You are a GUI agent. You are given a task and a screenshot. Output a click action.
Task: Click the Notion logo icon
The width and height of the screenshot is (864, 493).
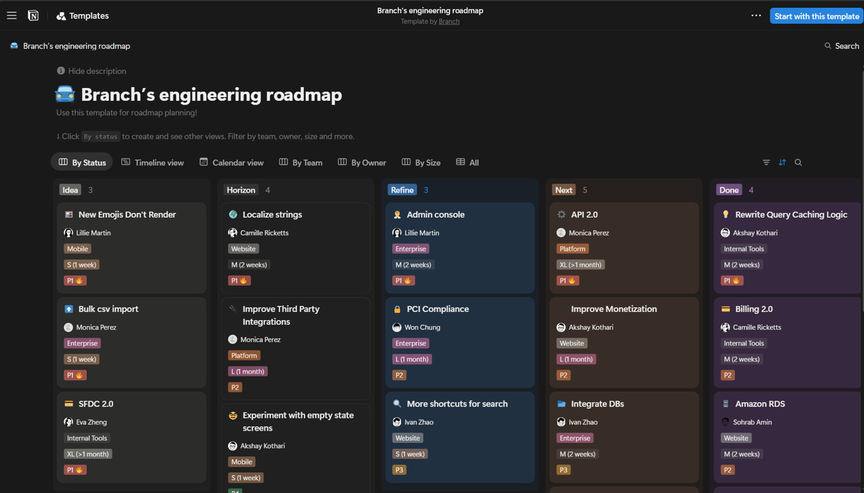point(33,15)
